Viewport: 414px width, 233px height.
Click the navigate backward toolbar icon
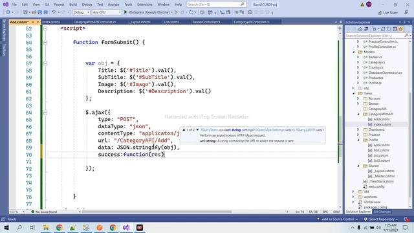(8, 12)
